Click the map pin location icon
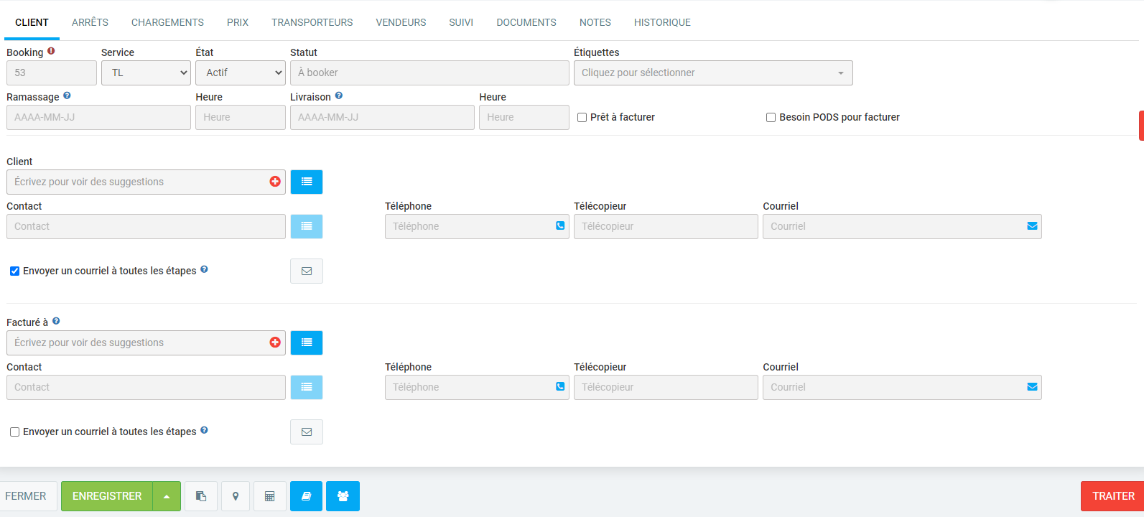This screenshot has width=1144, height=517. [236, 496]
